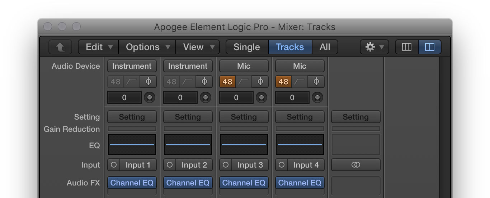Select the Input 3 input slot
Image resolution: width=490 pixels, height=198 pixels.
250,165
